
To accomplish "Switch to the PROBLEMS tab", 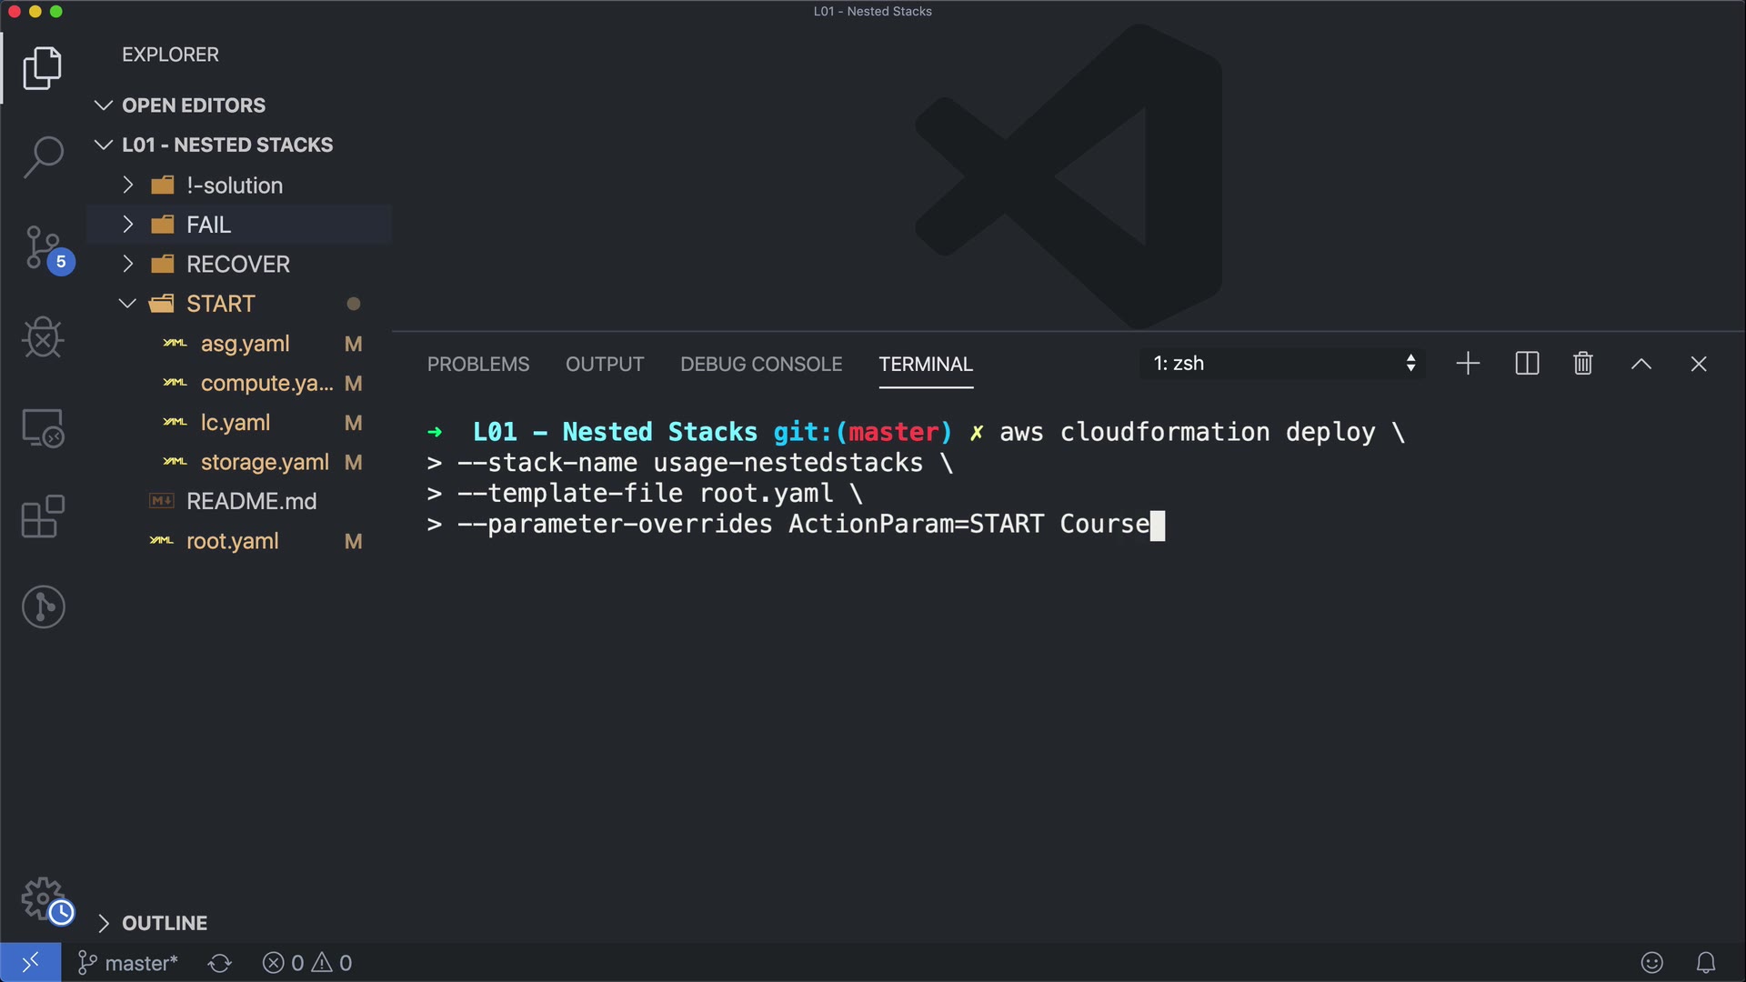I will pos(478,364).
